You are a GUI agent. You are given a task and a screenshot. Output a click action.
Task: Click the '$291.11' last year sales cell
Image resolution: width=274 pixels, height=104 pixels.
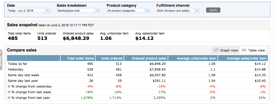160,81
